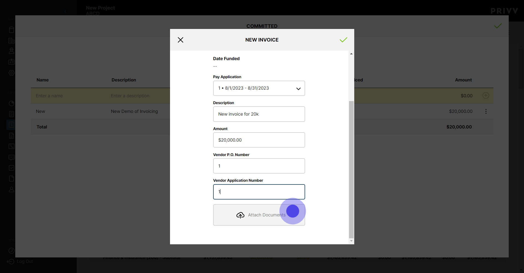
Task: Open the chat bubble icon in the sidebar
Action: tap(11, 157)
